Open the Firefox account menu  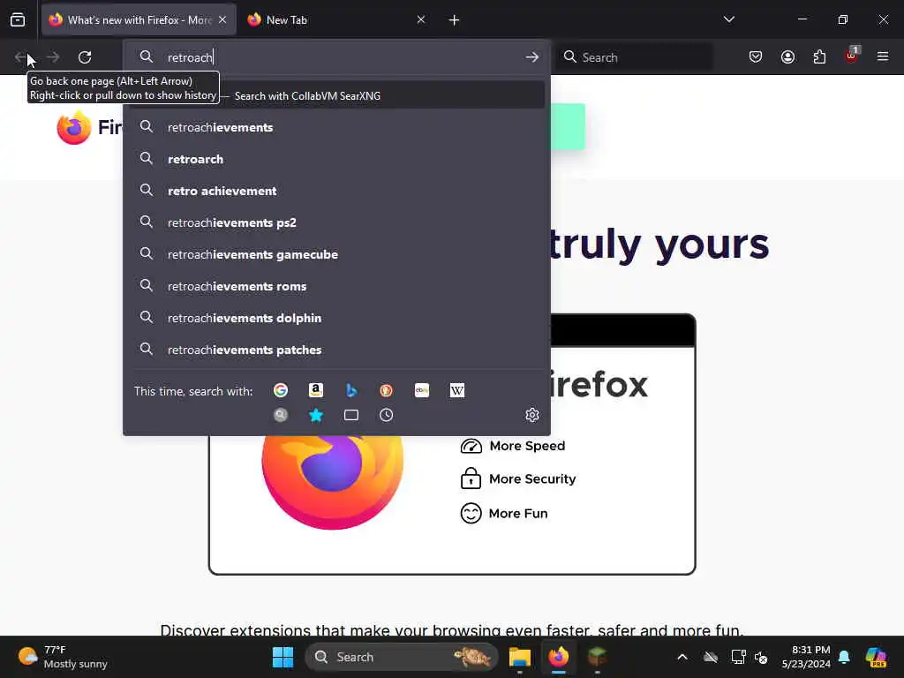787,56
